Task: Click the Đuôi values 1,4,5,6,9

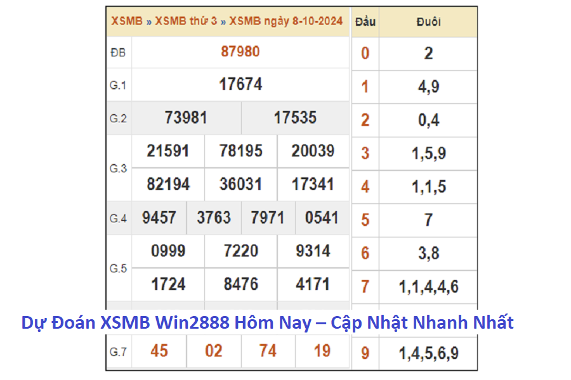Action: (428, 353)
